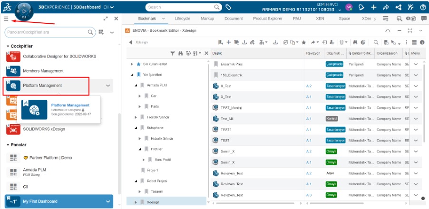This screenshot has width=429, height=209.
Task: Click the trash delete icon in toolbar
Action: pos(341,42)
